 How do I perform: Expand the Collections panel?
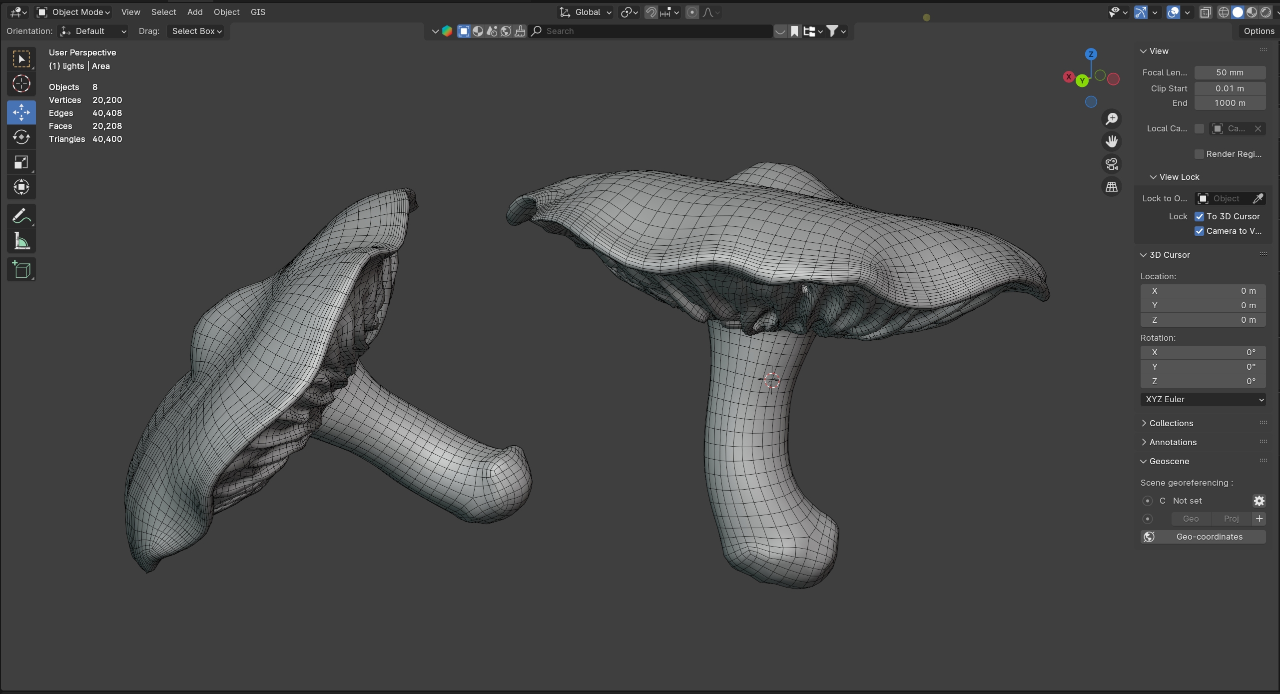(1171, 423)
